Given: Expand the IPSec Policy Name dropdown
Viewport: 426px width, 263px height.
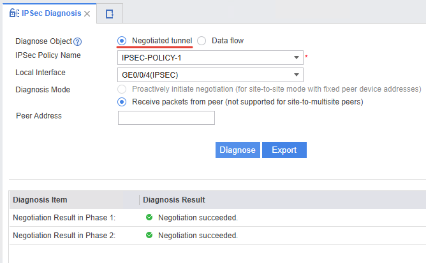Looking at the screenshot, I should pyautogui.click(x=297, y=58).
